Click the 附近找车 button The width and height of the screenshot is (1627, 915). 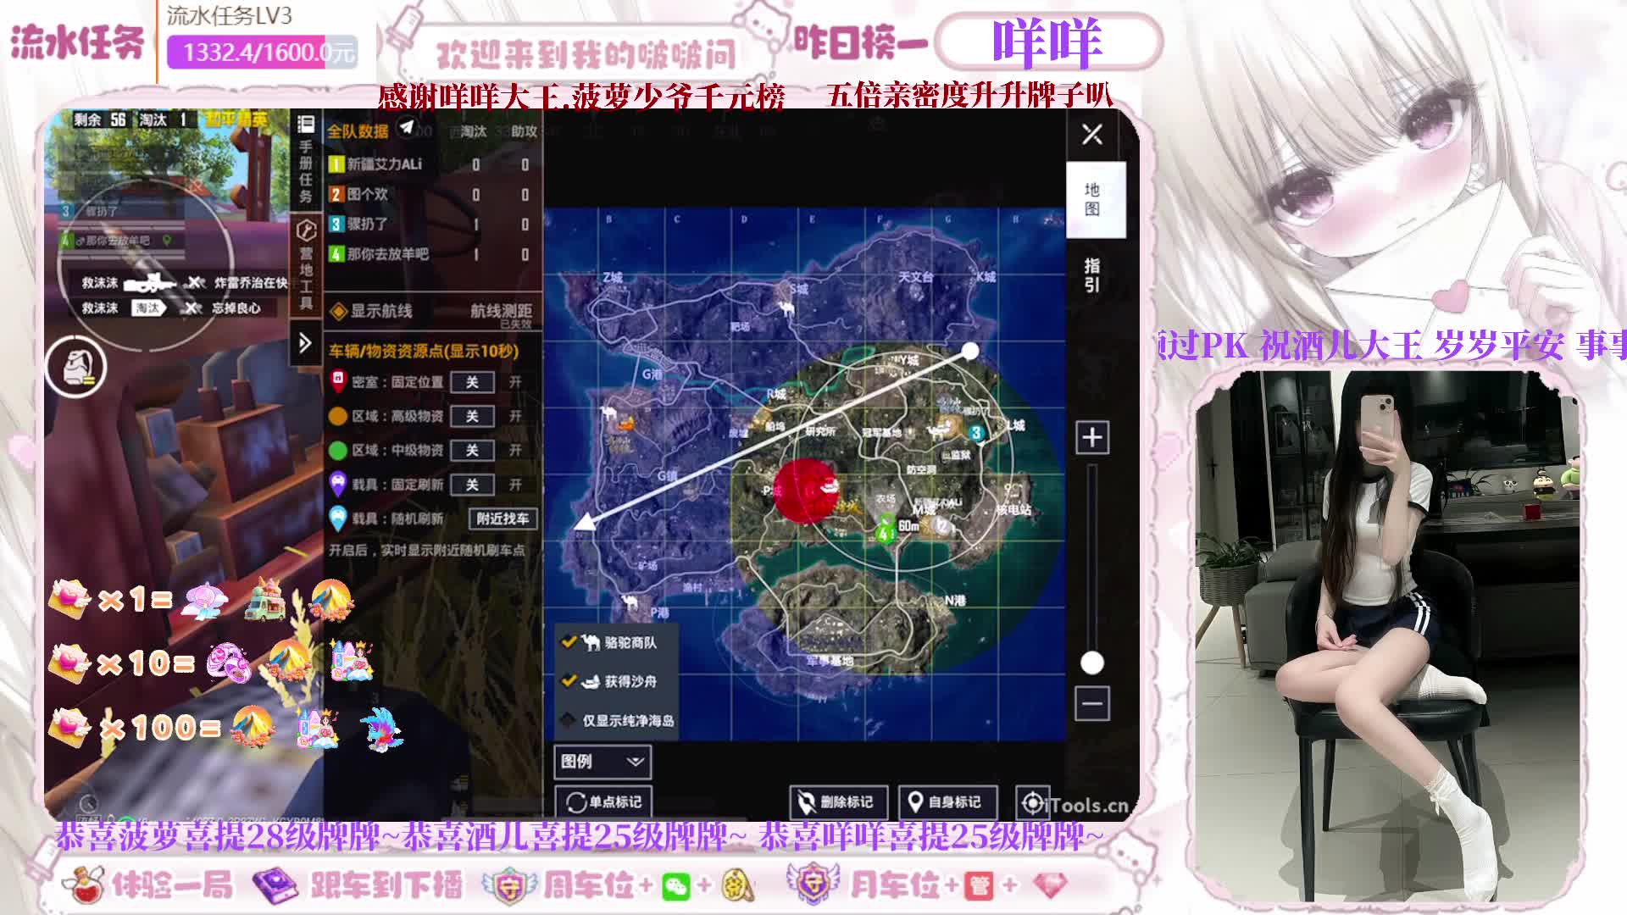point(503,518)
